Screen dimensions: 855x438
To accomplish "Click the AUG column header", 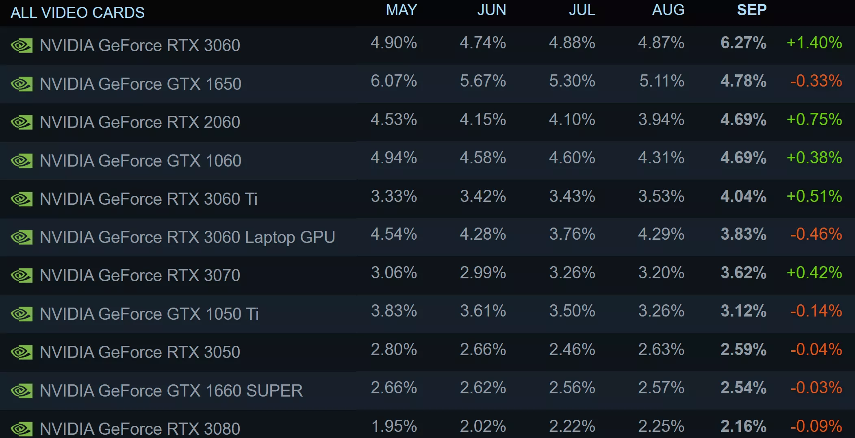I will [x=668, y=10].
